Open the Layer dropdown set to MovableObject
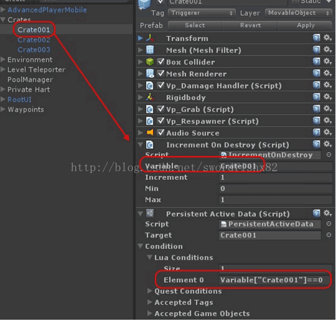Image resolution: width=336 pixels, height=321 pixels. tap(298, 13)
